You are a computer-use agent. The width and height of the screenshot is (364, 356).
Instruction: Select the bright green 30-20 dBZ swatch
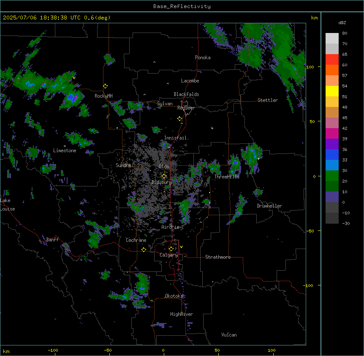332,176
